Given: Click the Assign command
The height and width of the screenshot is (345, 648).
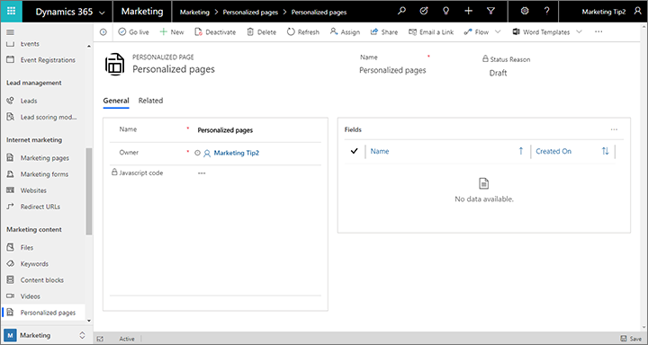Looking at the screenshot, I should pyautogui.click(x=345, y=31).
